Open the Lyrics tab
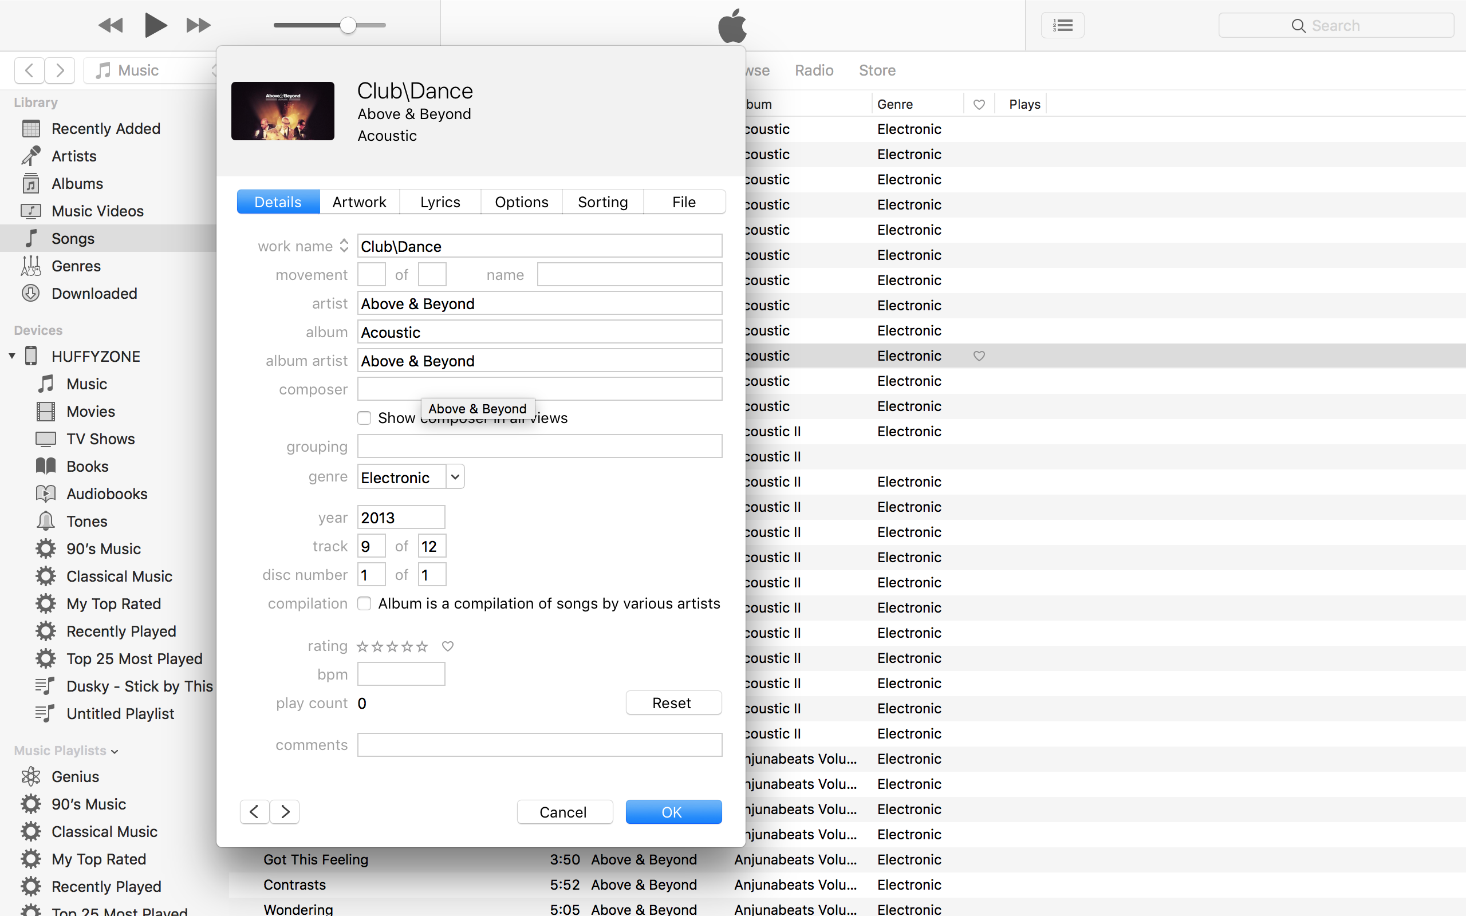This screenshot has height=916, width=1466. pos(440,201)
